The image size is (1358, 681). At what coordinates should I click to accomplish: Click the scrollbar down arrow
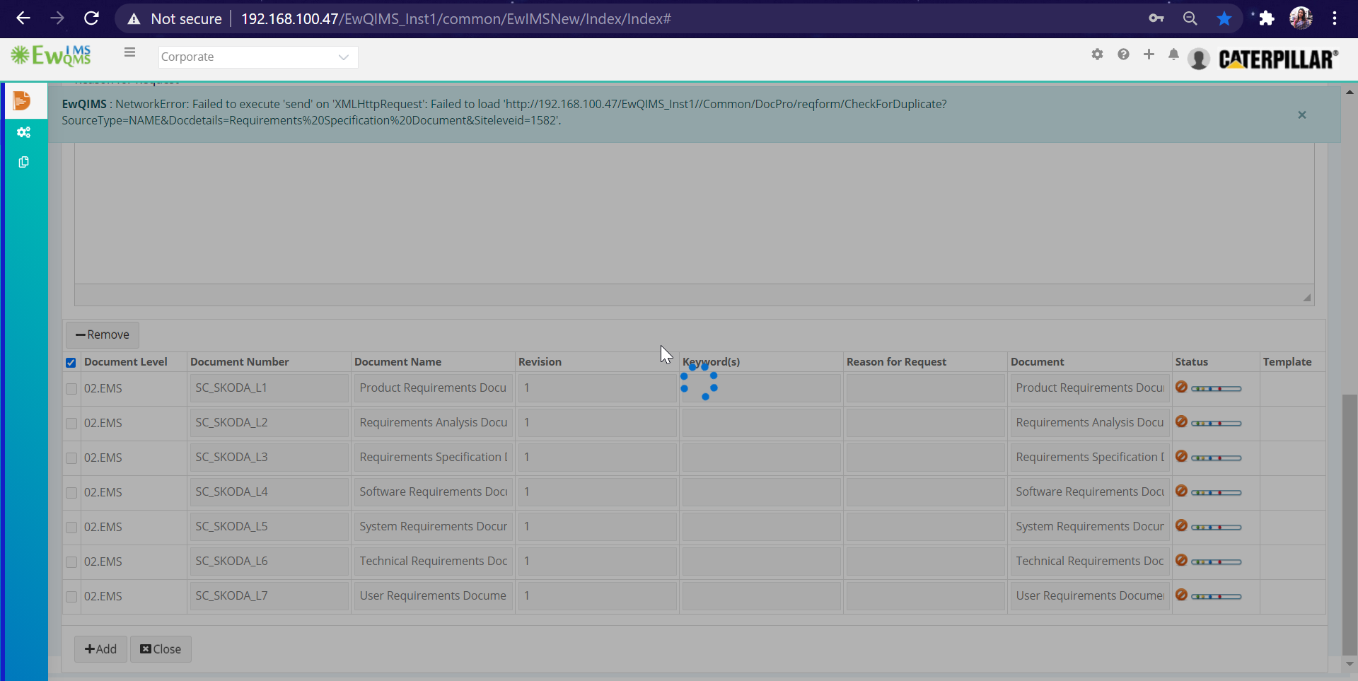point(1350,664)
